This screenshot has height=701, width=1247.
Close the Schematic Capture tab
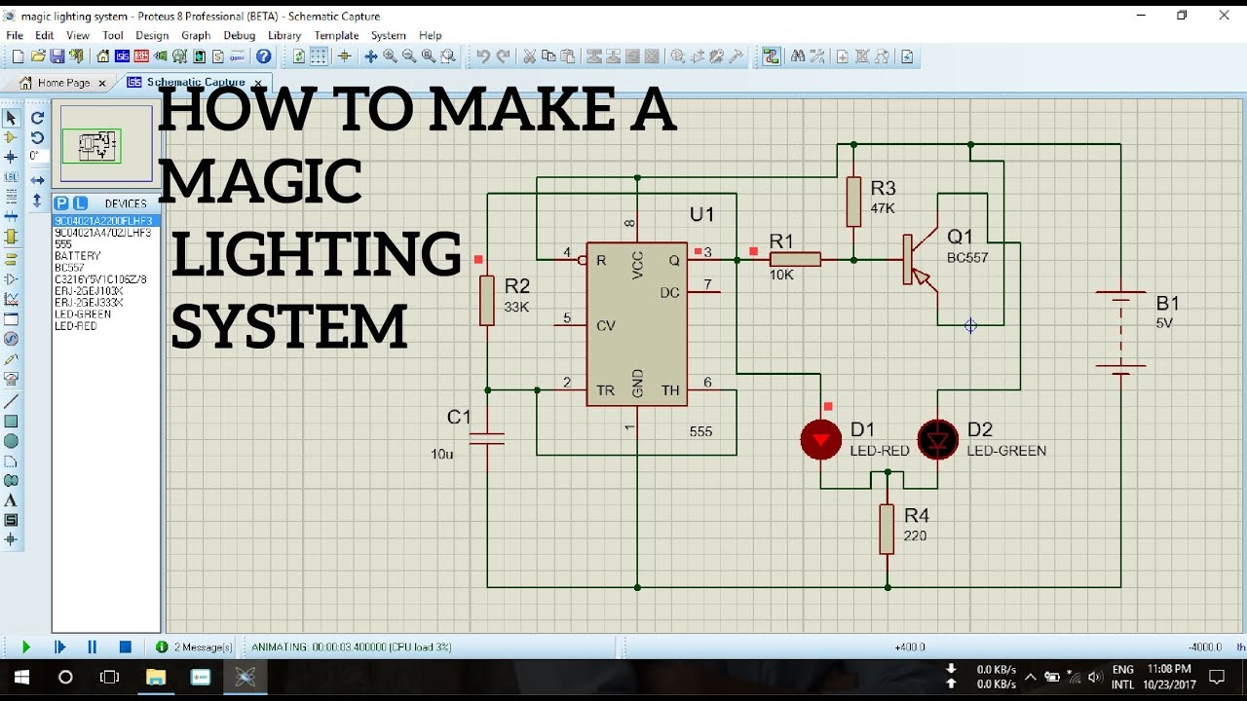click(x=257, y=84)
